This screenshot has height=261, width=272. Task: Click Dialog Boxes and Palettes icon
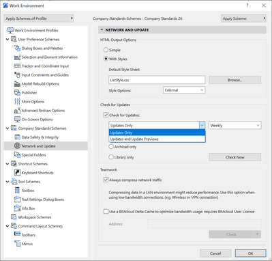click(x=17, y=48)
